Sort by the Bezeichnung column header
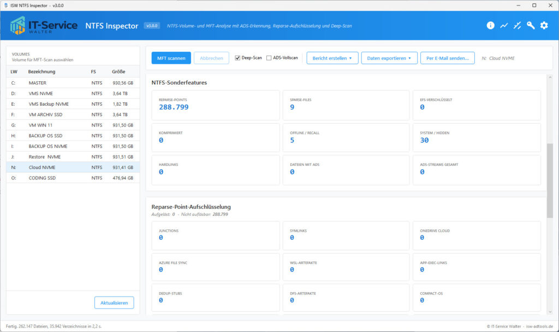 [41, 71]
